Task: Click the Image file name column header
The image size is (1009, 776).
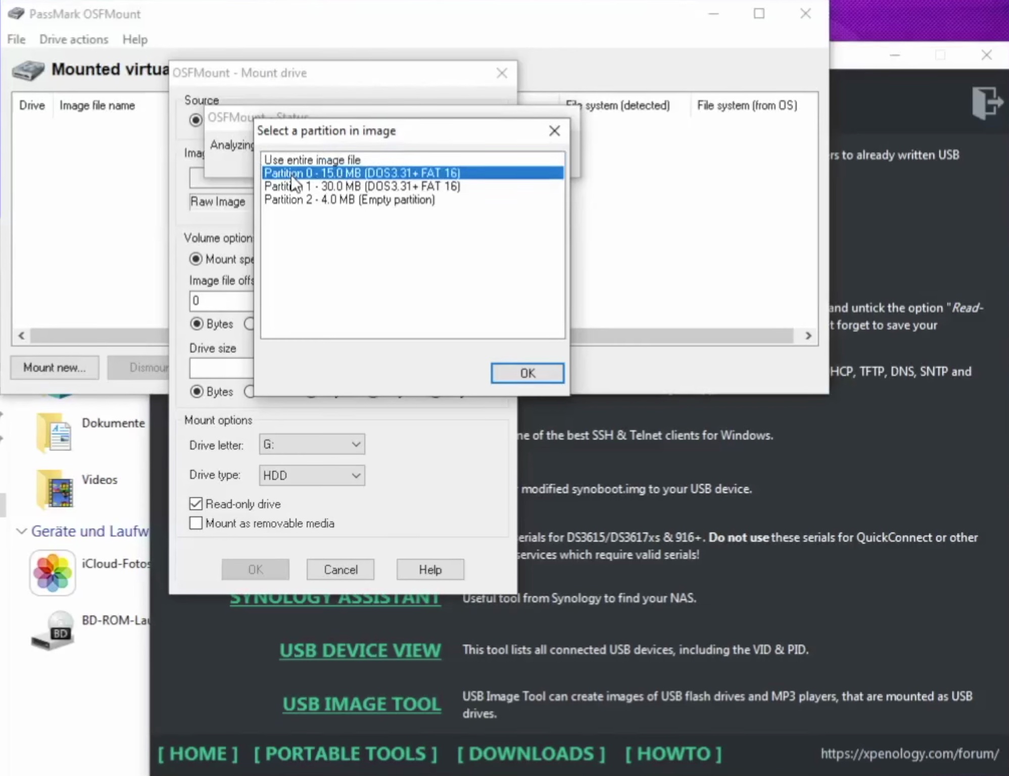Action: click(97, 105)
